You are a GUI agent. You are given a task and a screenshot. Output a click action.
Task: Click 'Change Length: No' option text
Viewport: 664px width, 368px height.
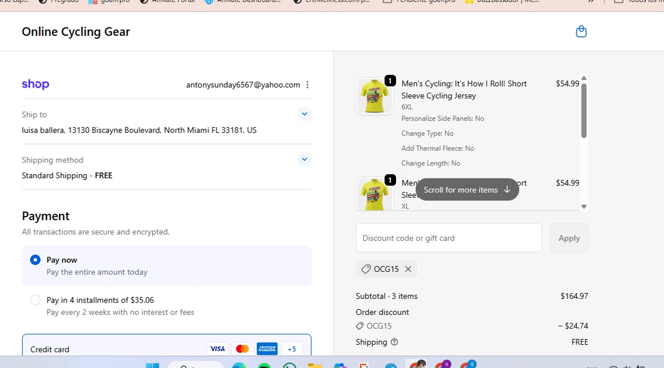tap(431, 163)
